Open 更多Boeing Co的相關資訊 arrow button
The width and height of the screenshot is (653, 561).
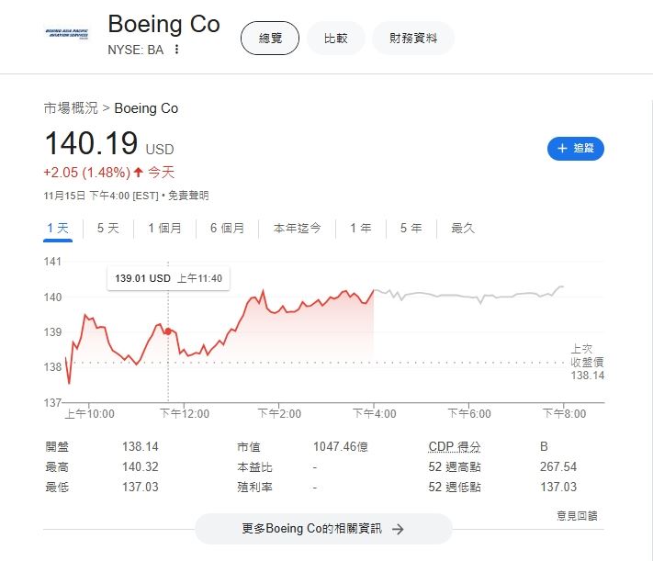tap(323, 529)
